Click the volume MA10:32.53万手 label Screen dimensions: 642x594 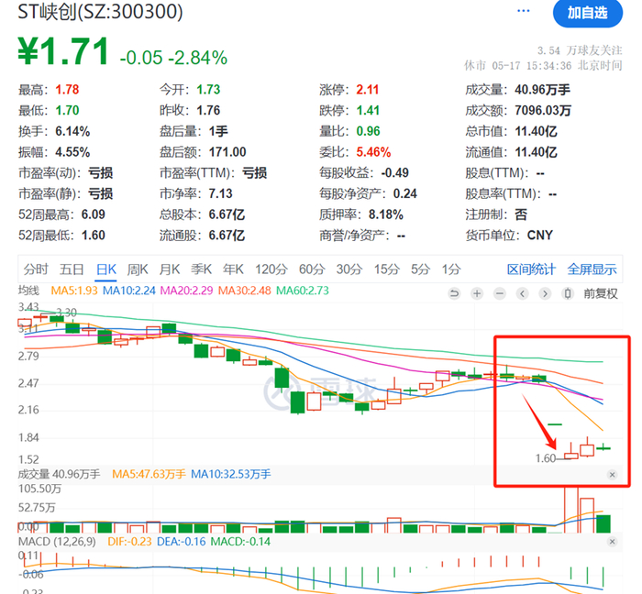[x=231, y=475]
